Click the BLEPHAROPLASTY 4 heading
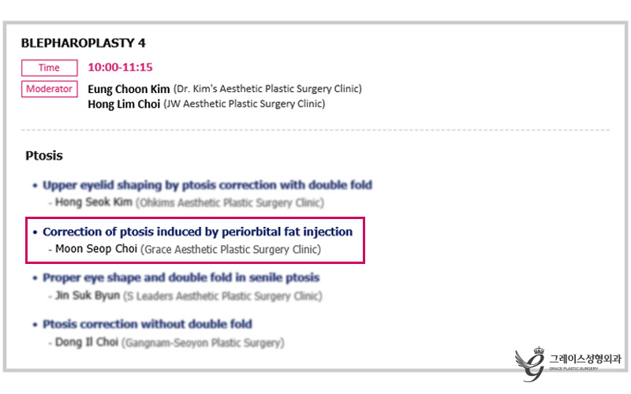631x394 pixels. (84, 43)
